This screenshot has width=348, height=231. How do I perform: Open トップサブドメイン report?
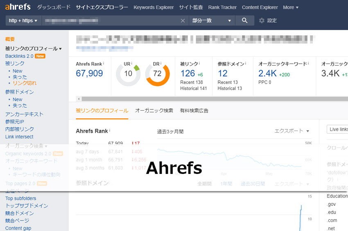27,206
